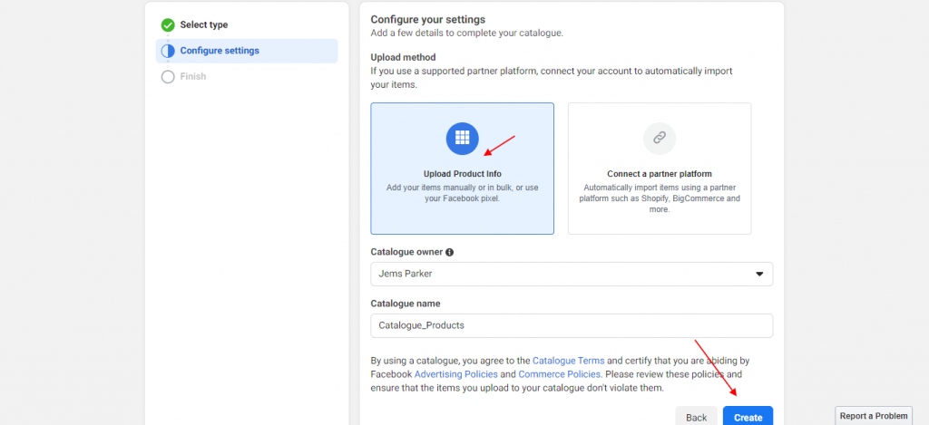Click into the Catalogue name text field
The width and height of the screenshot is (929, 425).
pos(572,325)
